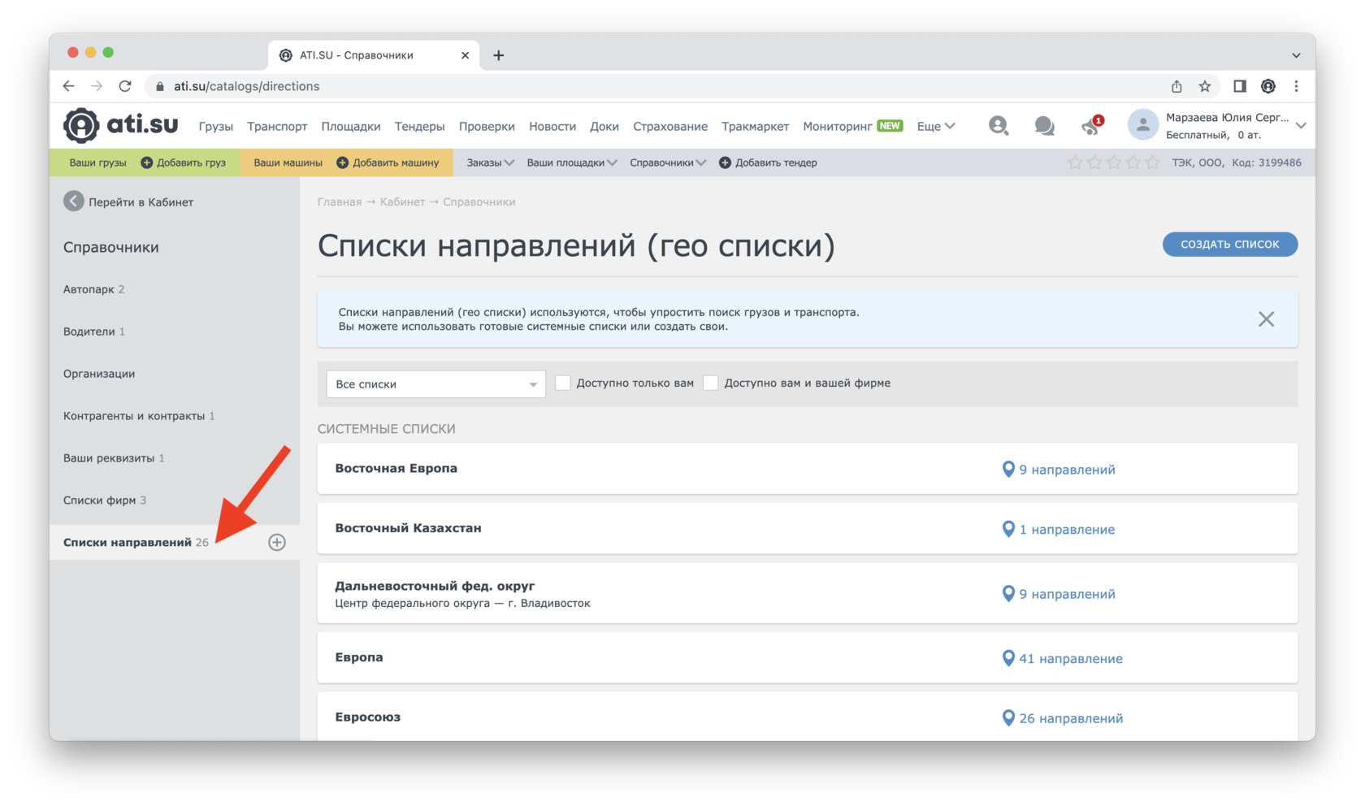Open the Грузы menu
This screenshot has width=1365, height=806.
click(x=215, y=126)
